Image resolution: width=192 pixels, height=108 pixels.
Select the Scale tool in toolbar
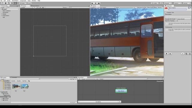coord(12,3)
